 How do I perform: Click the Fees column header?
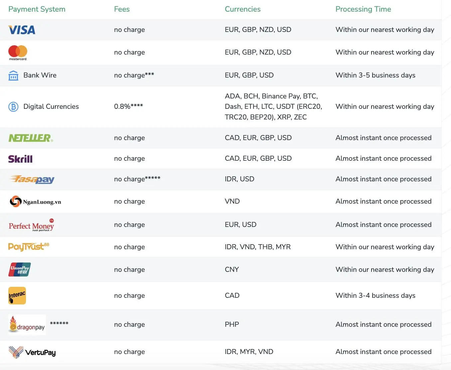click(122, 9)
